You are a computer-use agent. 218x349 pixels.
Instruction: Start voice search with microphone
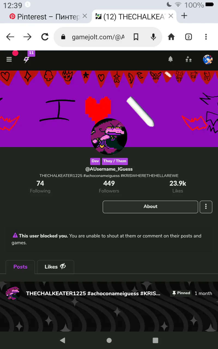(153, 37)
